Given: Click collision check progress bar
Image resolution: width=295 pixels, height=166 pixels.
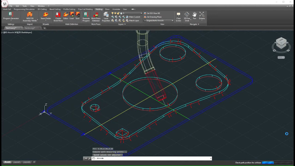Looking at the screenshot, I should 277,163.
